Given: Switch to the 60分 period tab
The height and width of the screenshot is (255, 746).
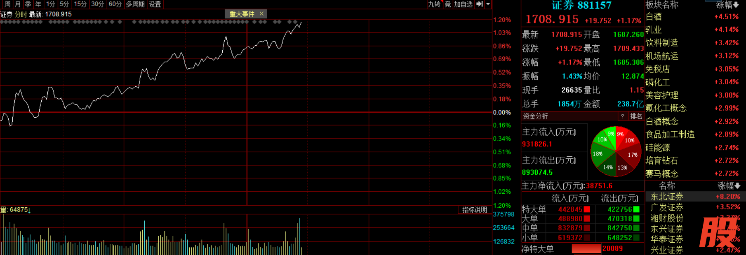Looking at the screenshot, I should pos(115,4).
